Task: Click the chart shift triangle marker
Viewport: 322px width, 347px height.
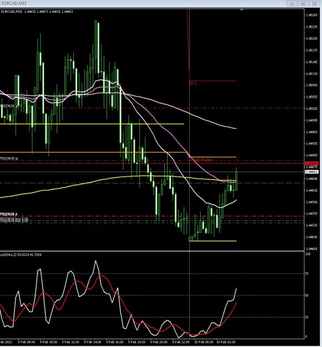Action: point(241,10)
